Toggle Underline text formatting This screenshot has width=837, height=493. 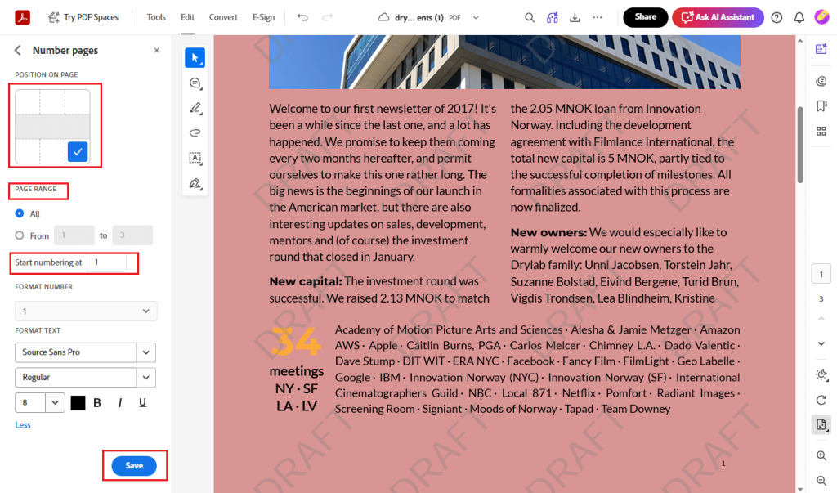142,403
